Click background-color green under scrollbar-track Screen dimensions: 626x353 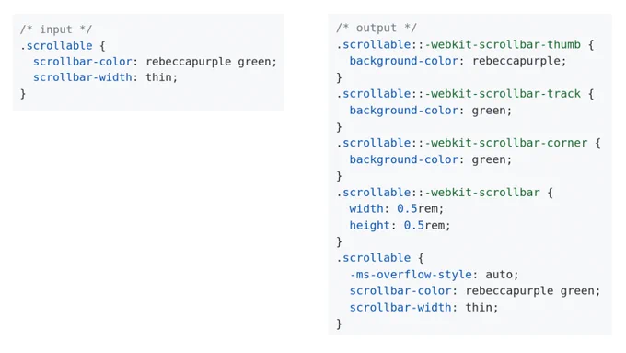click(x=431, y=111)
